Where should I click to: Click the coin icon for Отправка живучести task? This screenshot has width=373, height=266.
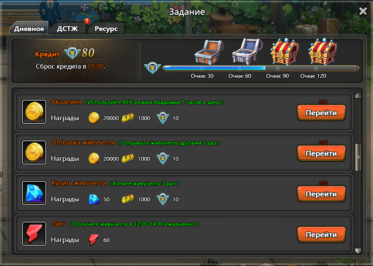pos(34,152)
